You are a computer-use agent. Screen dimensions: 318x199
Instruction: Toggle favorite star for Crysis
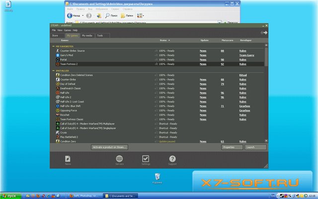156,133
